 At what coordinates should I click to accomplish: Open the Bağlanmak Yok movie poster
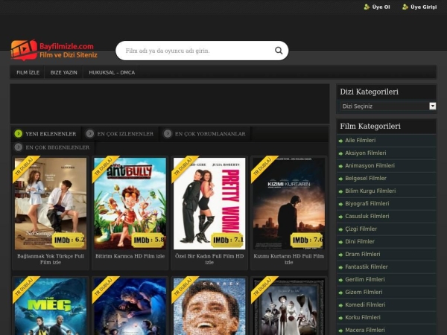(x=51, y=203)
